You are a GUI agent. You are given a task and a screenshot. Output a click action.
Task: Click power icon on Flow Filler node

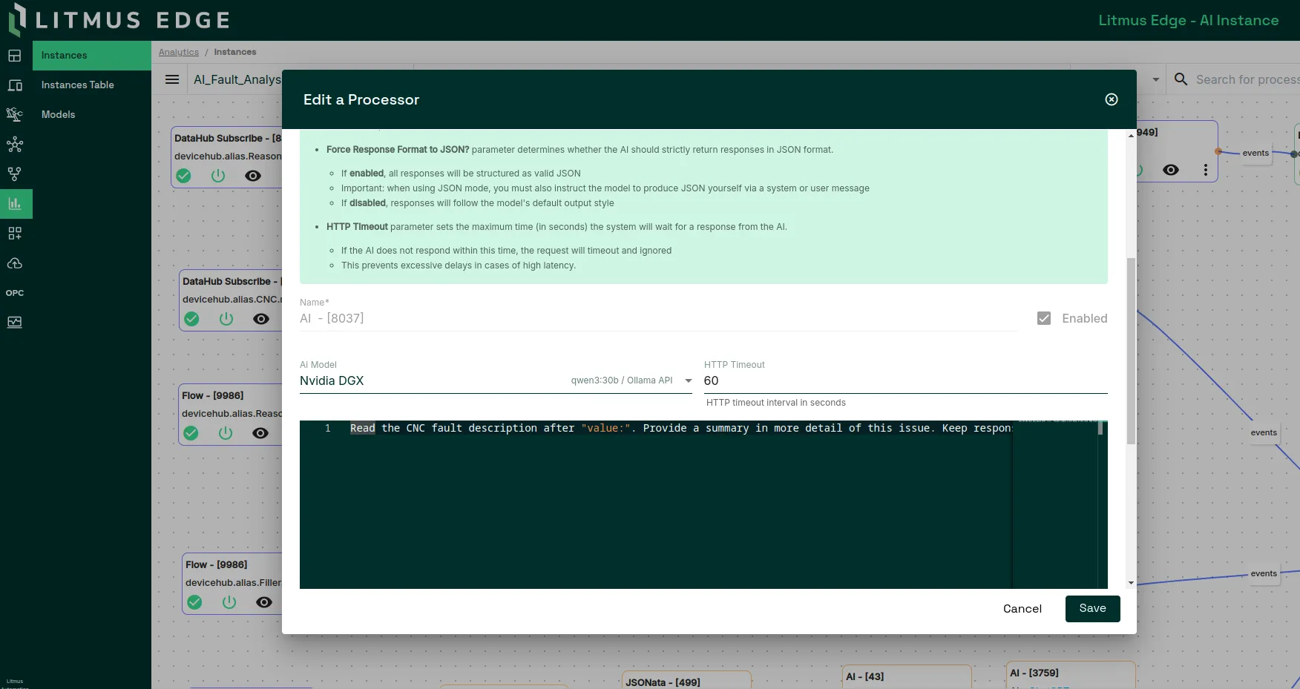[229, 602]
